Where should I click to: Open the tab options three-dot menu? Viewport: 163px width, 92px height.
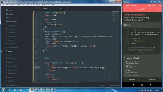(118, 8)
